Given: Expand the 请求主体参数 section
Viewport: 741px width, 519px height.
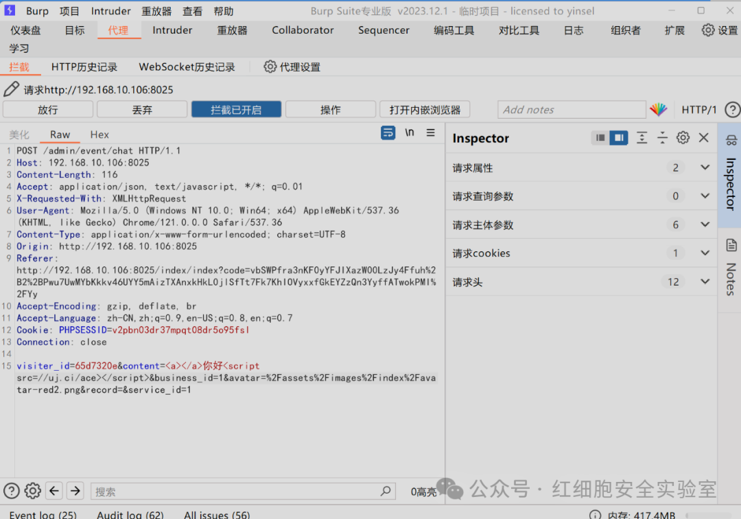Looking at the screenshot, I should pos(705,224).
